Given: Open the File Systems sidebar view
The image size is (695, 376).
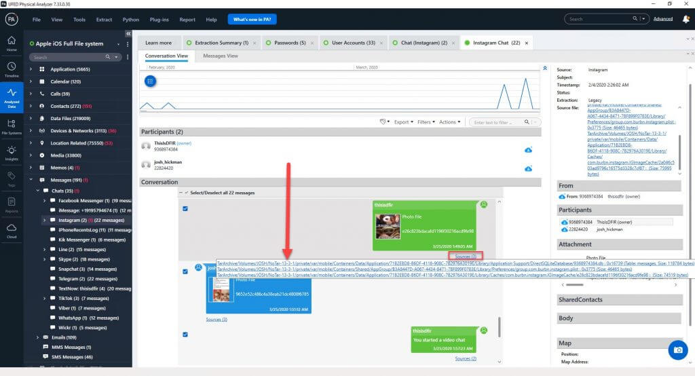Looking at the screenshot, I should pos(12,127).
